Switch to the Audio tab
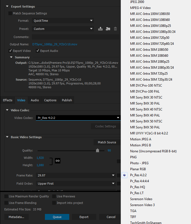 35,100
